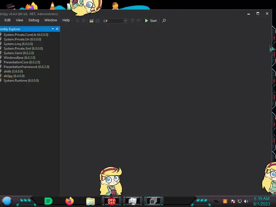
Task: Click the Redo arrow in toolbar
Action: (139, 20)
